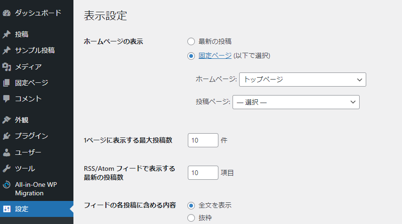Screen dimensions: 402x224
Task: Open the All-in-One WP Migration icon
Action: click(x=7, y=185)
